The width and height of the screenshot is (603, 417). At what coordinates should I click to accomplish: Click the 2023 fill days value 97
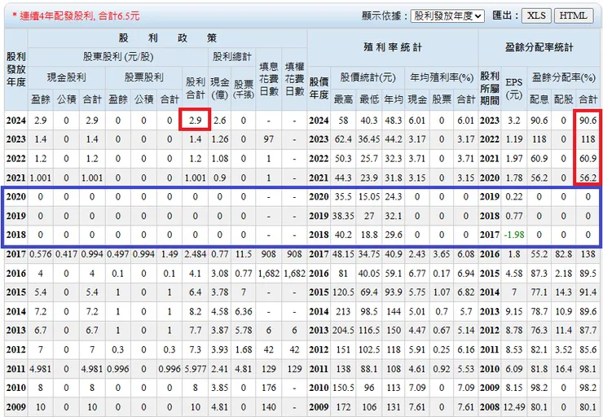[x=269, y=139]
